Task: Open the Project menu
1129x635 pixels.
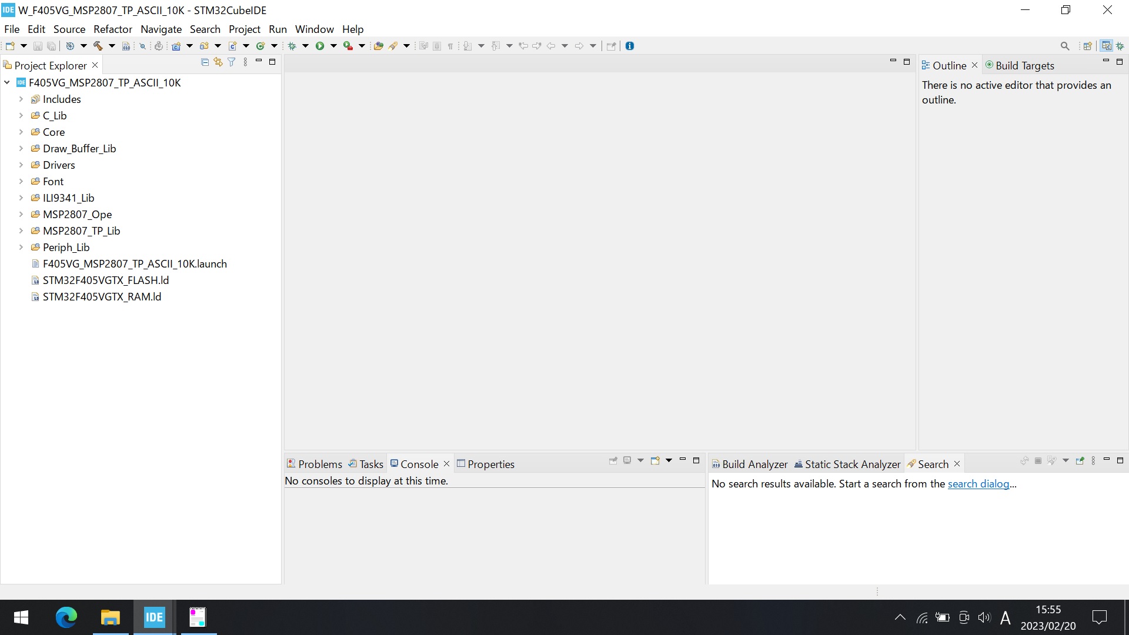Action: tap(245, 29)
